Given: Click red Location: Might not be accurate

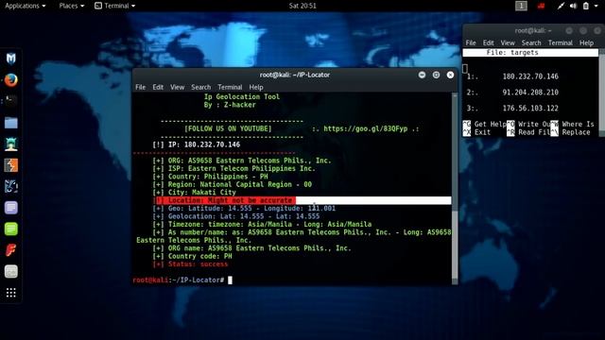Looking at the screenshot, I should point(226,200).
